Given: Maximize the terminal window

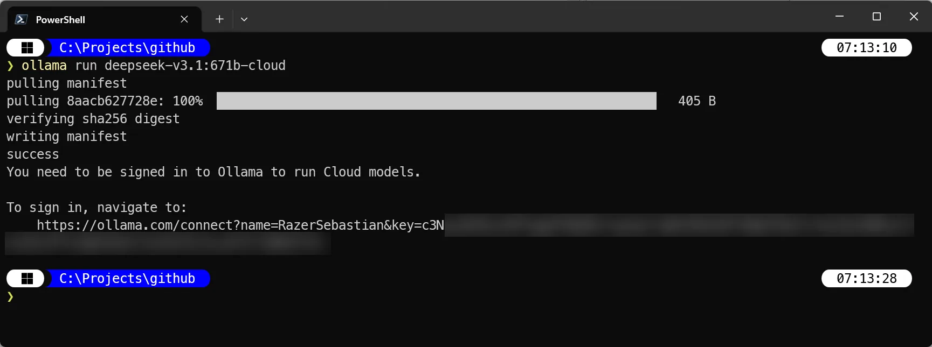Looking at the screenshot, I should [x=876, y=17].
